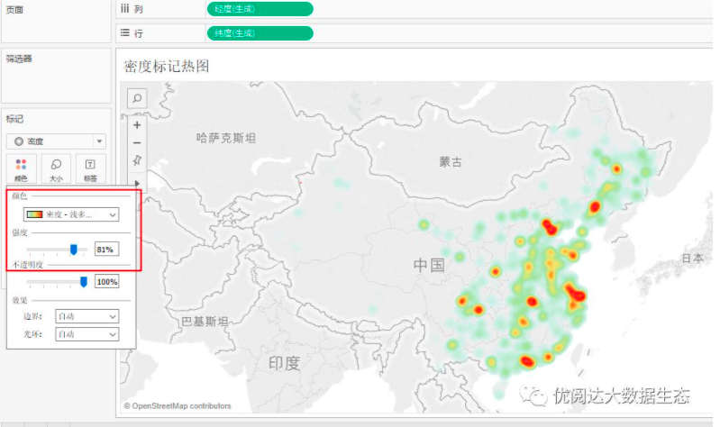This screenshot has width=720, height=427.
Task: Open the 标签 (Label) marks card
Action: pos(90,168)
